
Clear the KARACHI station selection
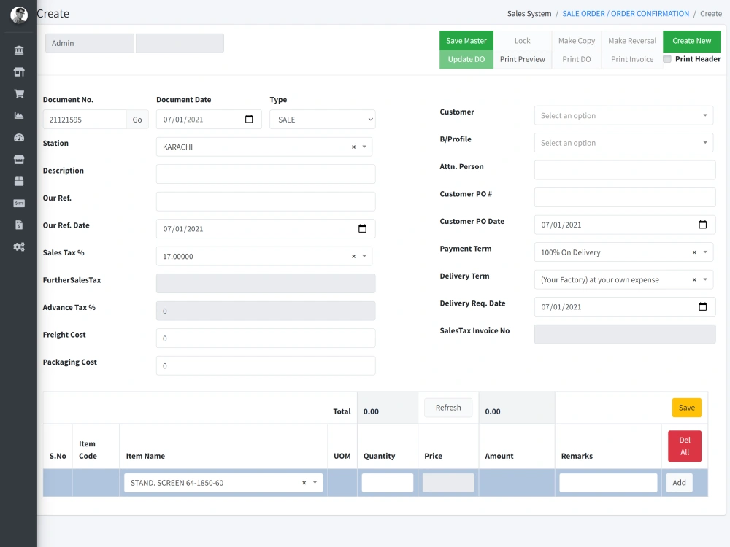[354, 146]
